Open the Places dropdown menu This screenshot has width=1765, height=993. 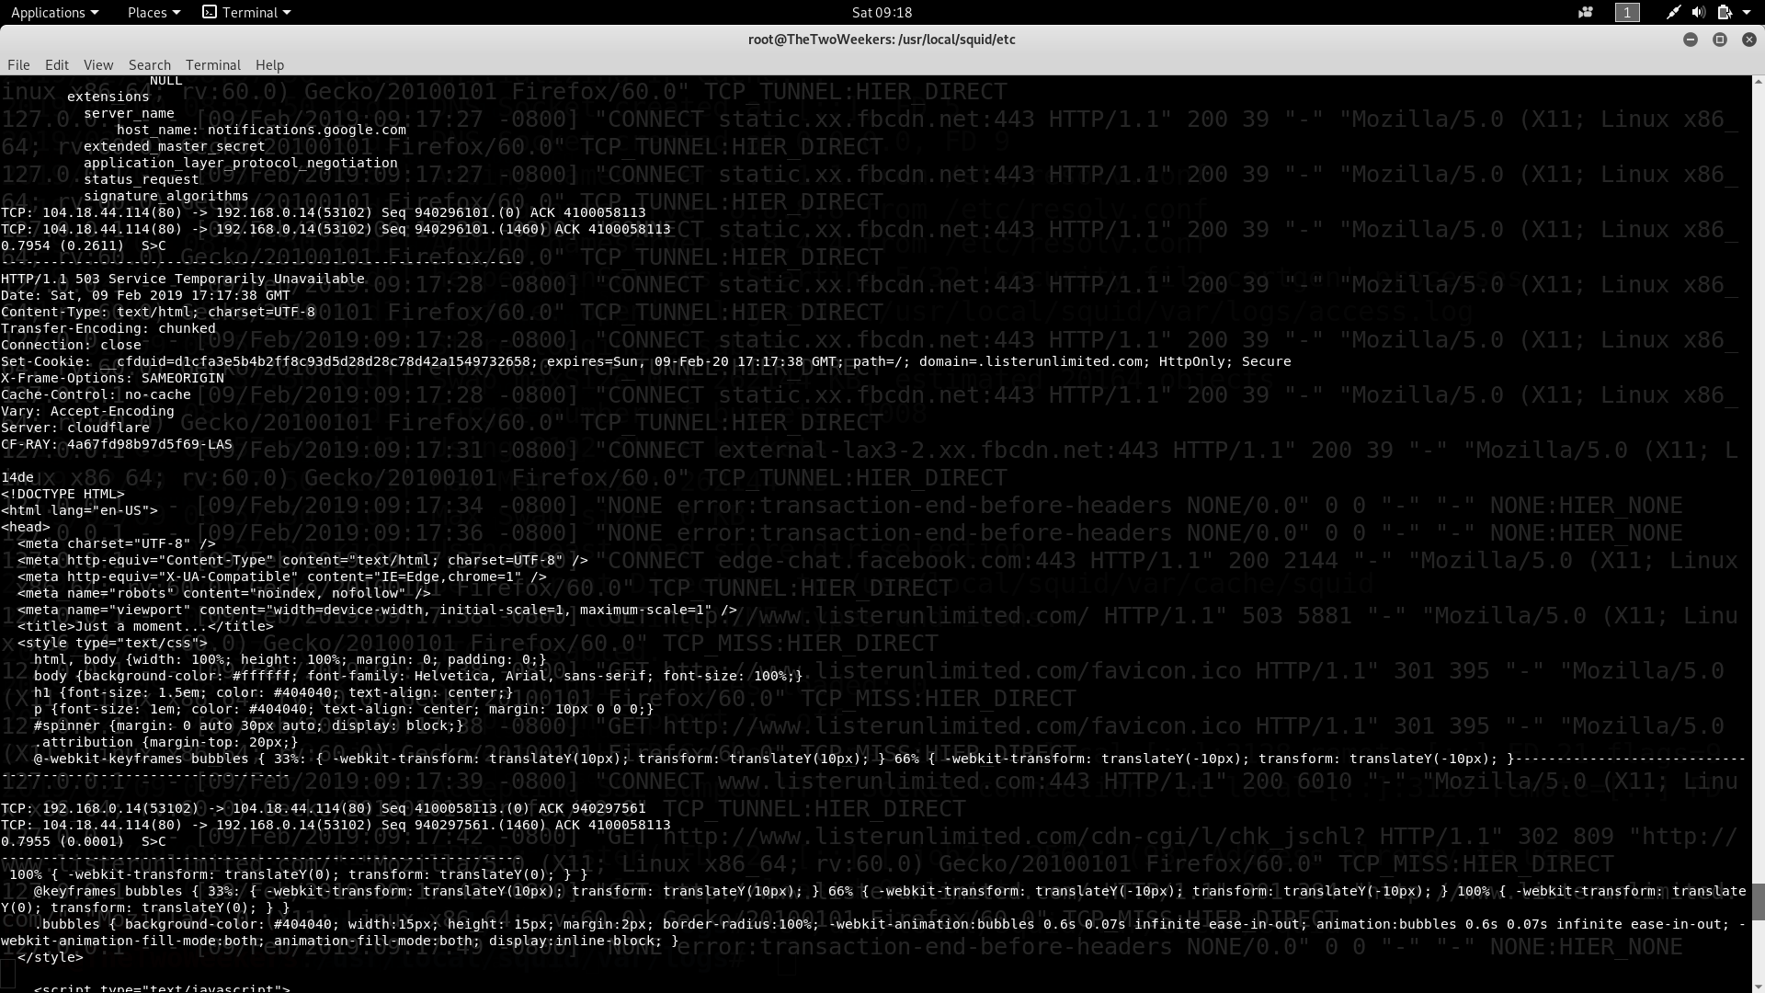click(154, 12)
